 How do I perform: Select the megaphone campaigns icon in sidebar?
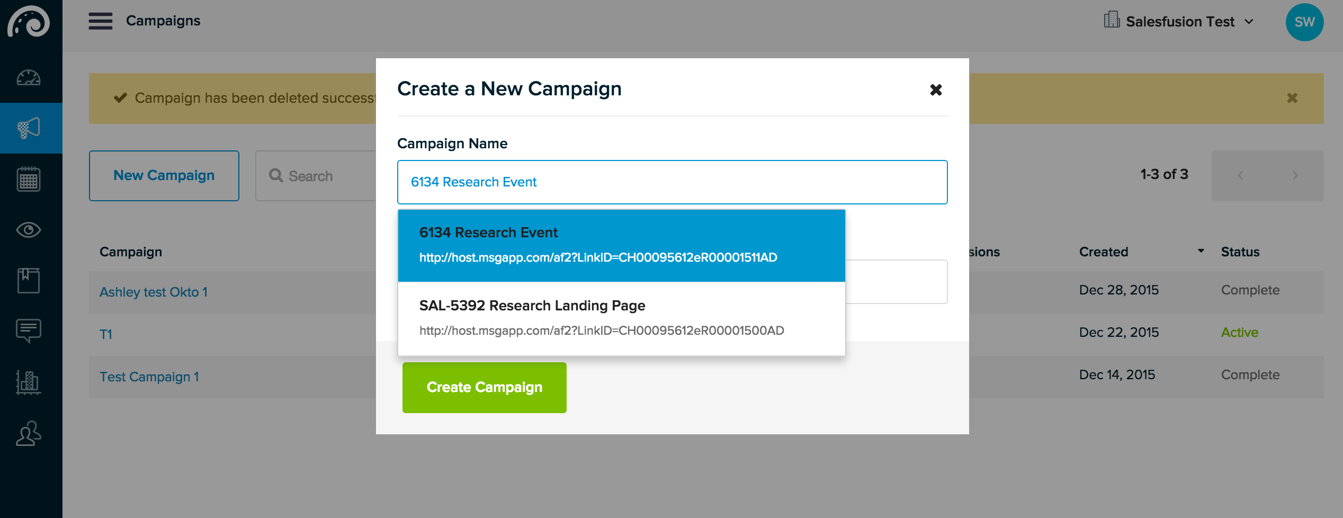click(29, 128)
